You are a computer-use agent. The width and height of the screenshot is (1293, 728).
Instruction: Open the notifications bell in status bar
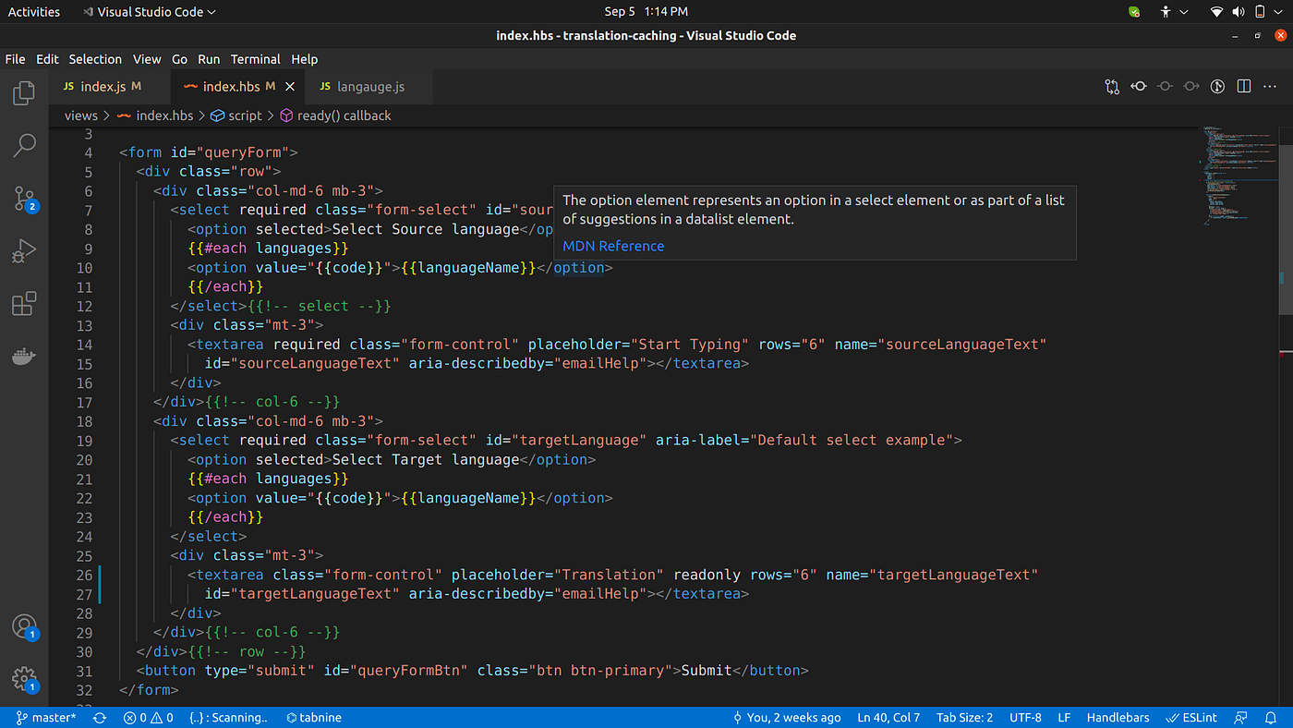click(x=1271, y=718)
